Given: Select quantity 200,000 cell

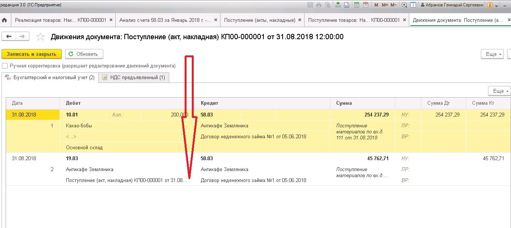Looking at the screenshot, I should (168, 115).
